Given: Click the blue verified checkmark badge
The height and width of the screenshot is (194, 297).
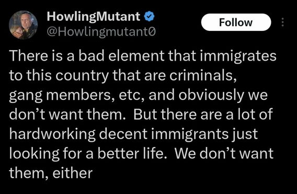Looking at the screenshot, I should (x=149, y=17).
